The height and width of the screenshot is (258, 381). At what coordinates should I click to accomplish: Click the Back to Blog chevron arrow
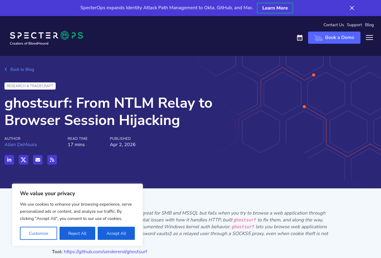coord(6,69)
